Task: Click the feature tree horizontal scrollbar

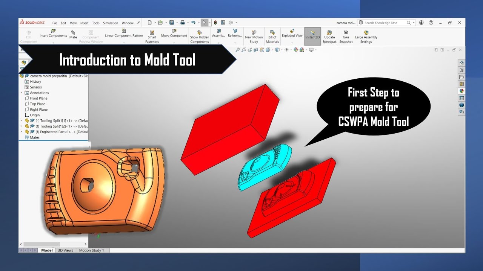Action: (42, 244)
